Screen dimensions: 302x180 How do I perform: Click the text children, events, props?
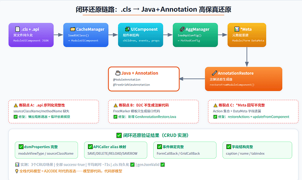pos(141,41)
